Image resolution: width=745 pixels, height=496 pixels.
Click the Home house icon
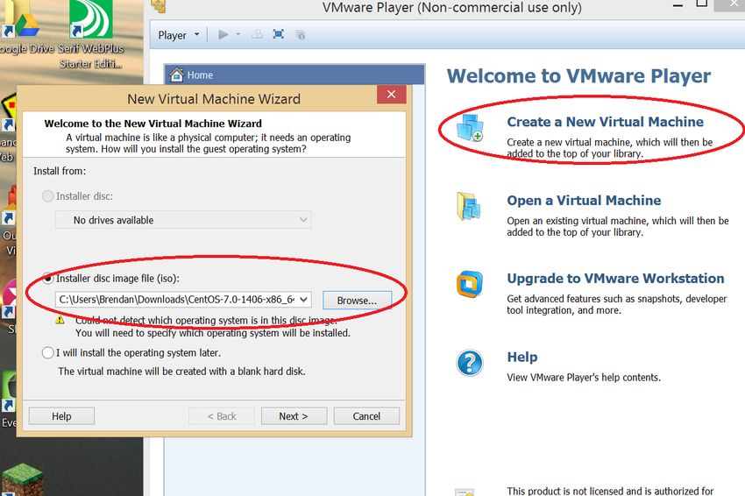(177, 74)
